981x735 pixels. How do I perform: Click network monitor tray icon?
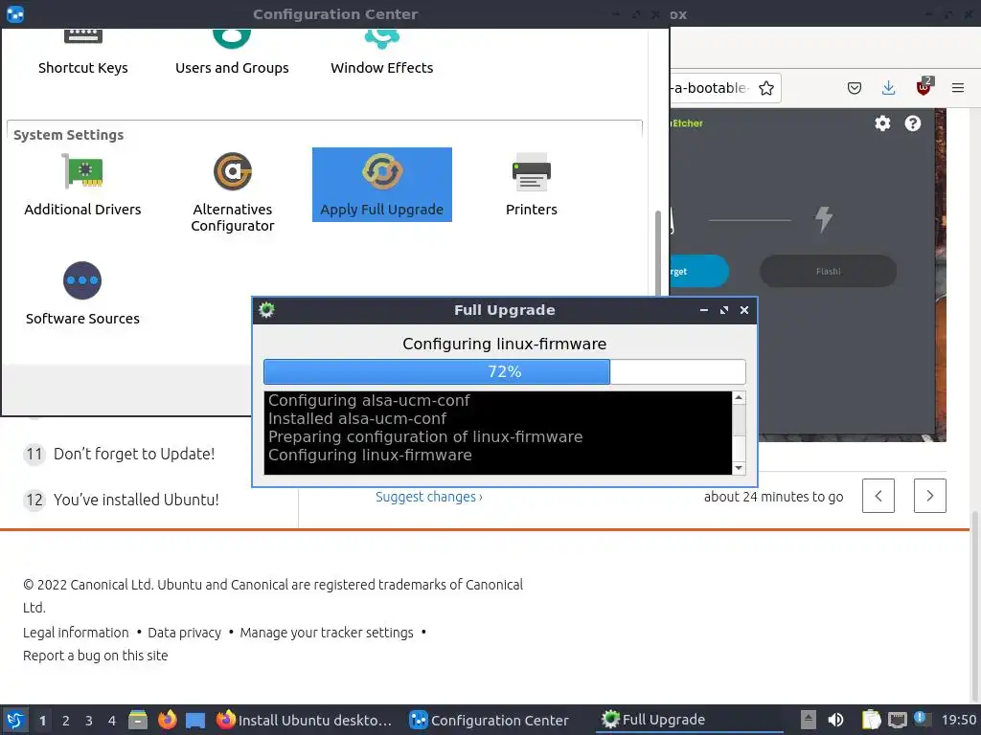point(897,720)
